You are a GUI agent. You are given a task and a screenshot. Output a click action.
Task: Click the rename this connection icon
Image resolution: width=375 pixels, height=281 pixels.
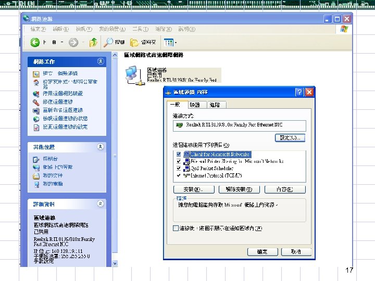click(36, 111)
